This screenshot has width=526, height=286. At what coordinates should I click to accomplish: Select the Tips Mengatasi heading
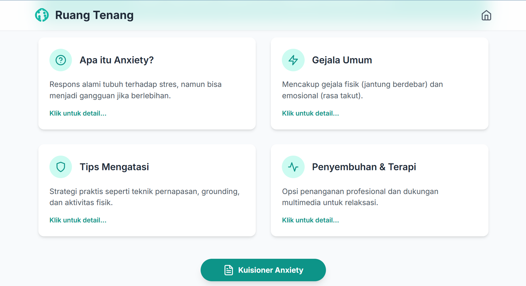point(114,167)
